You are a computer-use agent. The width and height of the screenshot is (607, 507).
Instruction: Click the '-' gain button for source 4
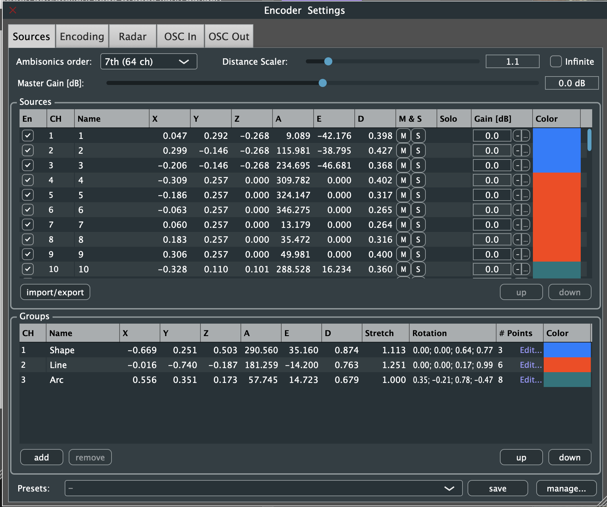coord(516,180)
